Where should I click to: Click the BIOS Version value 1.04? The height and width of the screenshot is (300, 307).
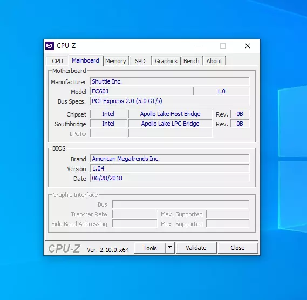click(169, 168)
